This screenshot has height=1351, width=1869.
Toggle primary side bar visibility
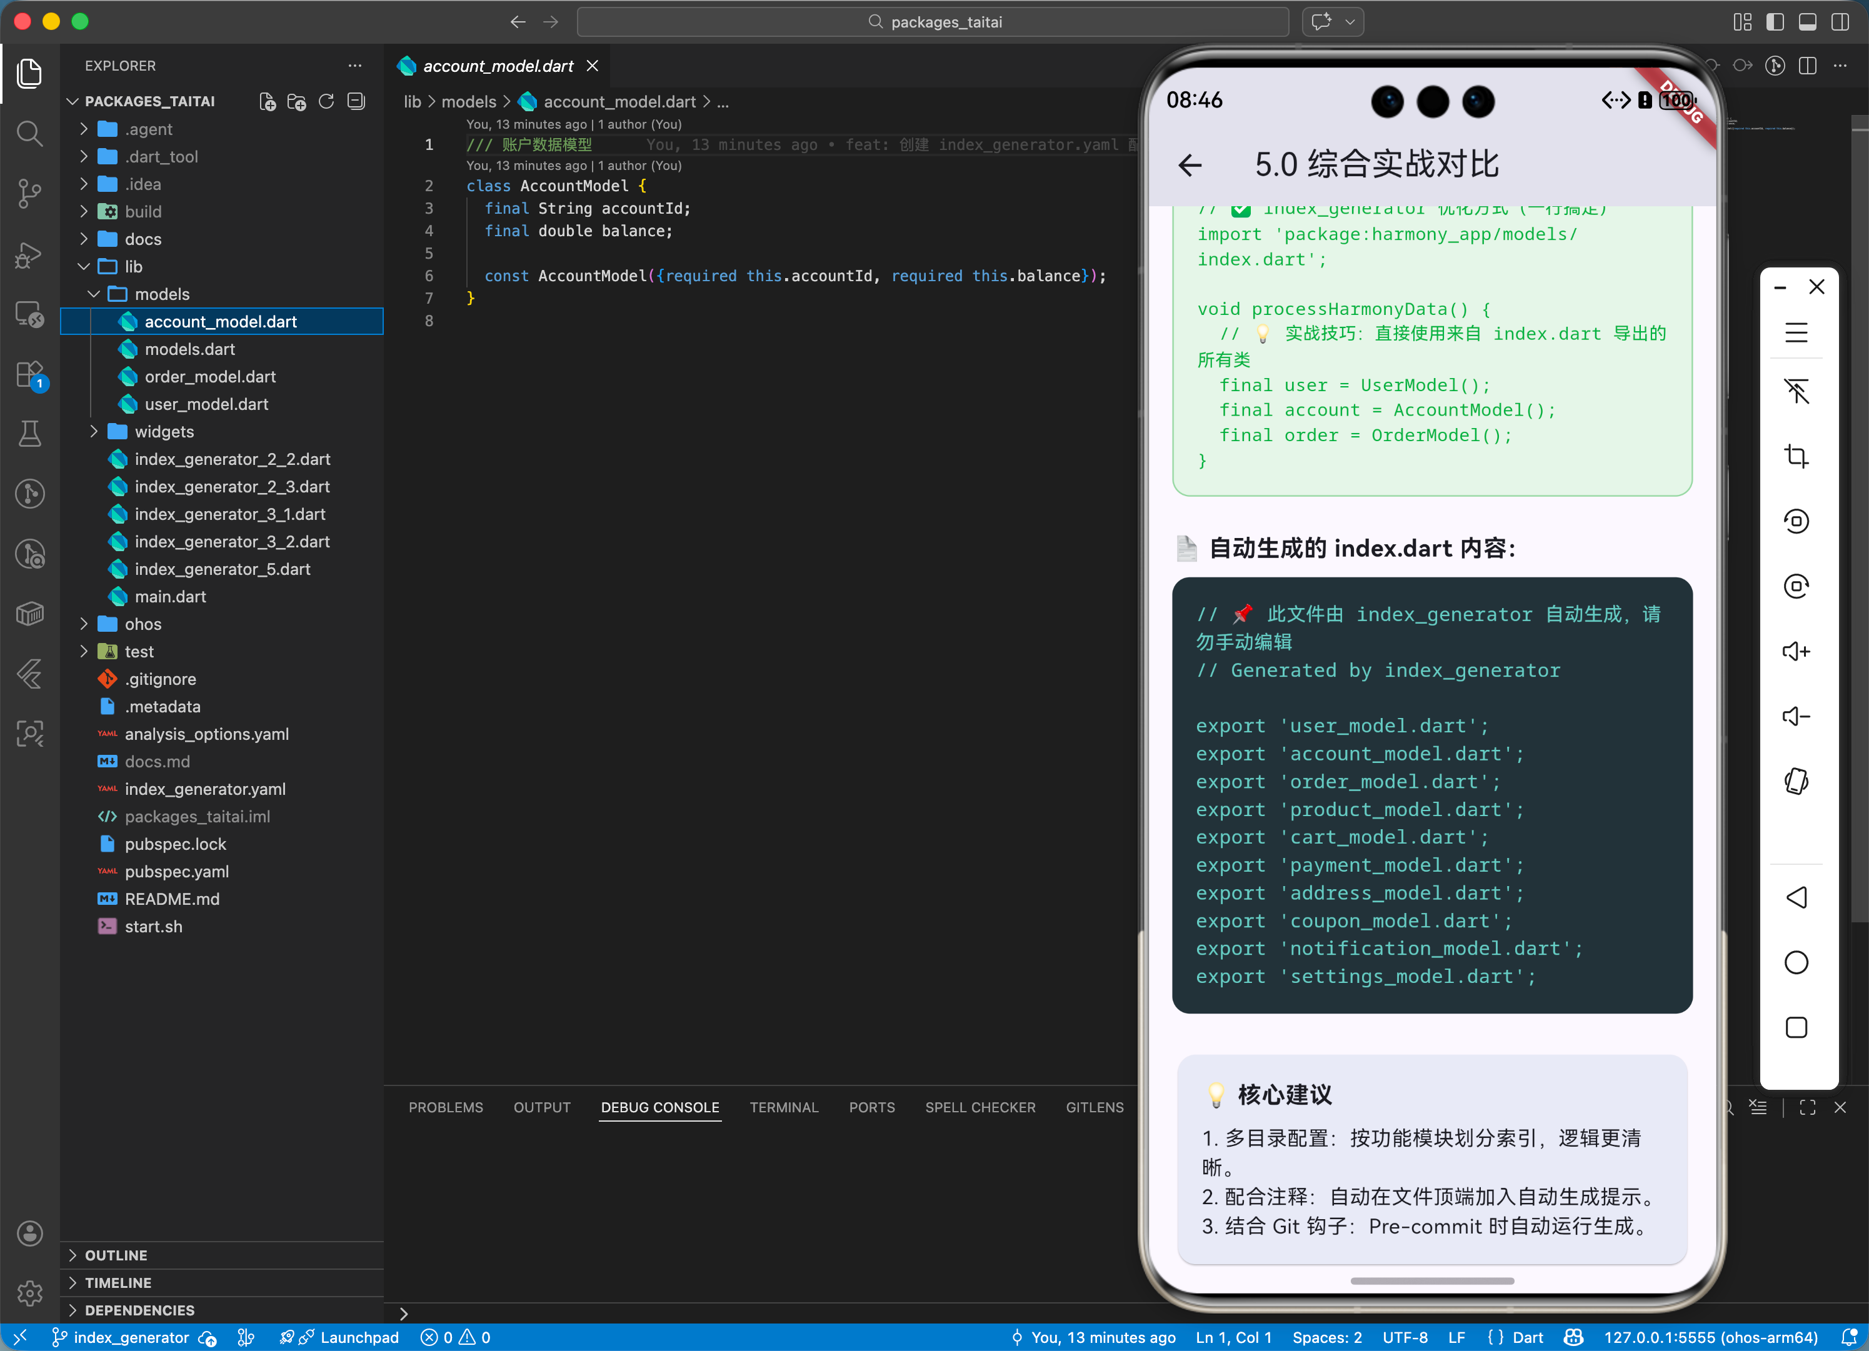click(x=1774, y=21)
